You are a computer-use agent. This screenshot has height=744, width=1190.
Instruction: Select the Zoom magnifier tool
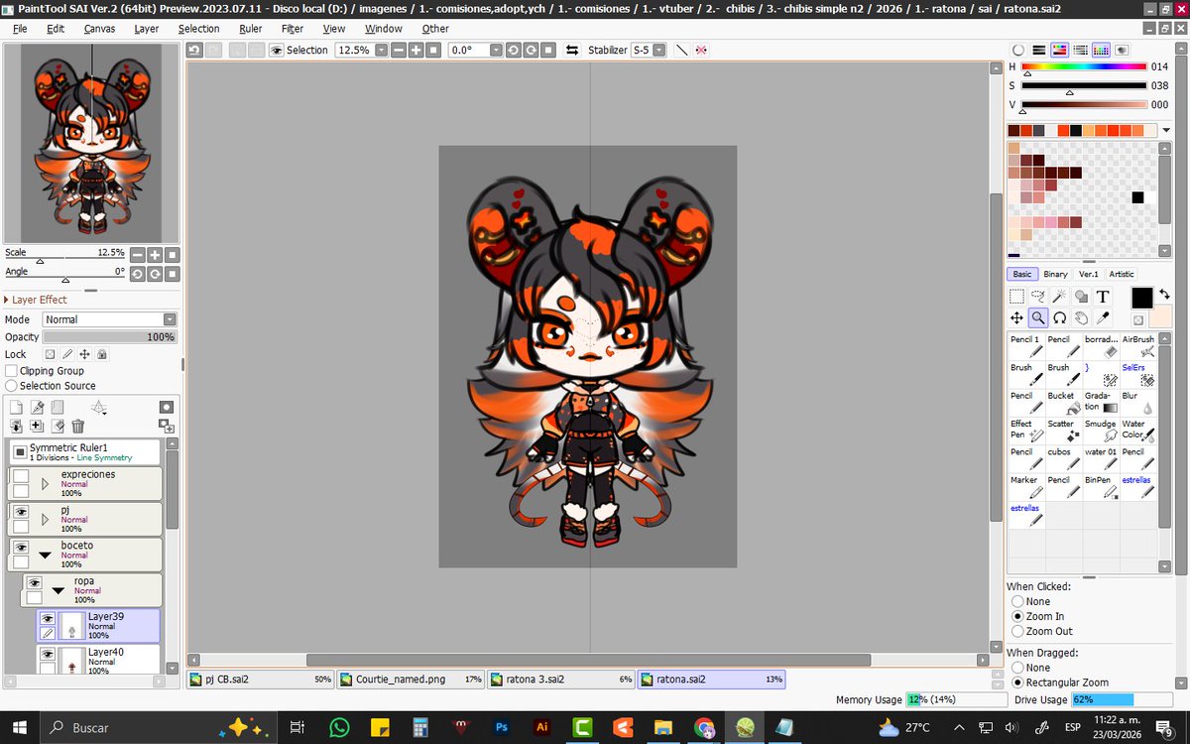click(x=1038, y=317)
